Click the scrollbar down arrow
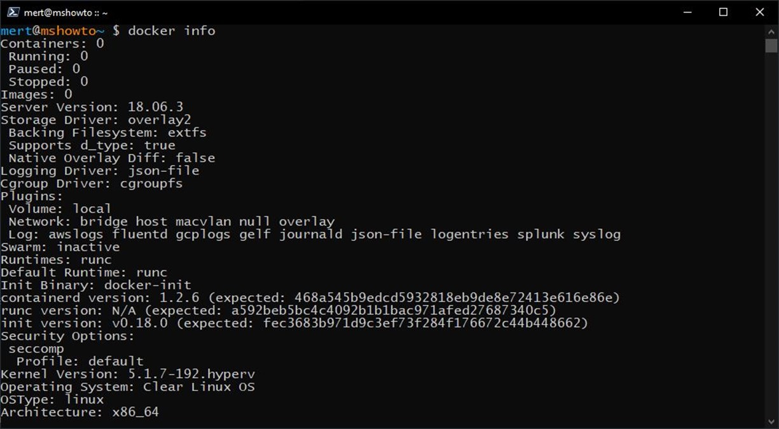Screen dimensions: 779x429 (x=771, y=421)
